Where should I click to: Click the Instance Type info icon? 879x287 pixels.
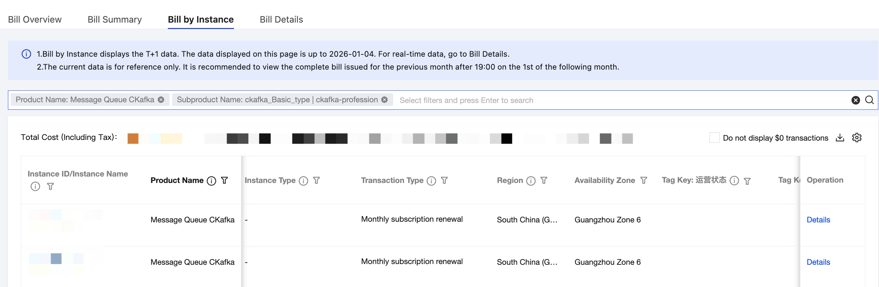304,181
